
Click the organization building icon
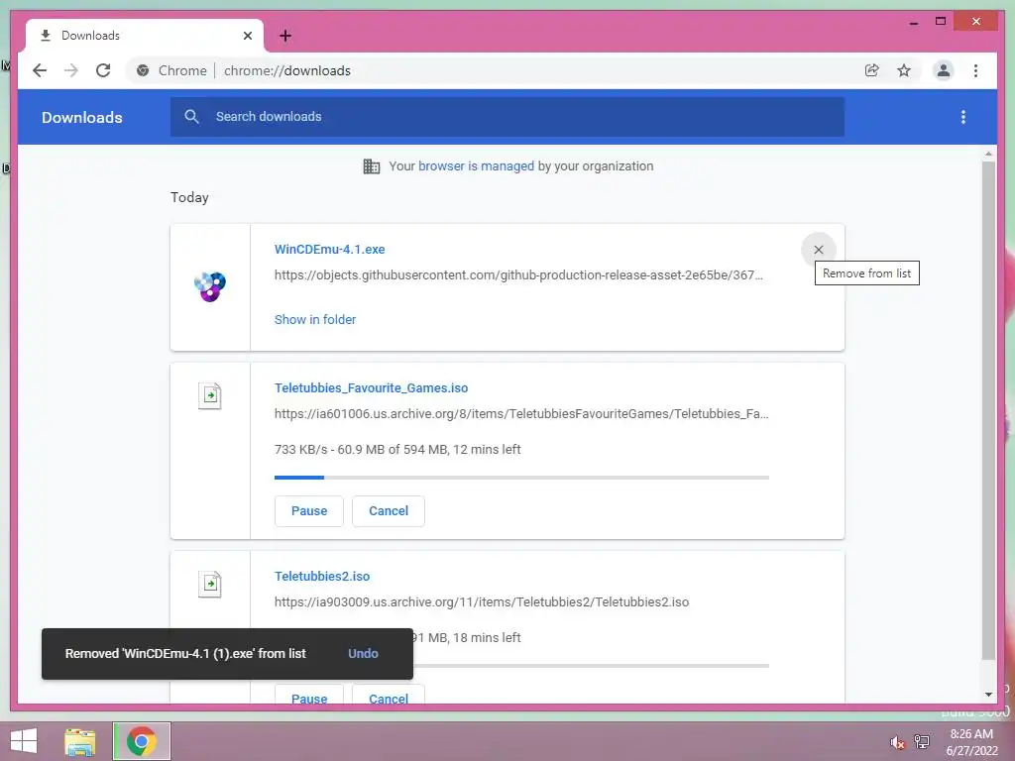pos(372,166)
